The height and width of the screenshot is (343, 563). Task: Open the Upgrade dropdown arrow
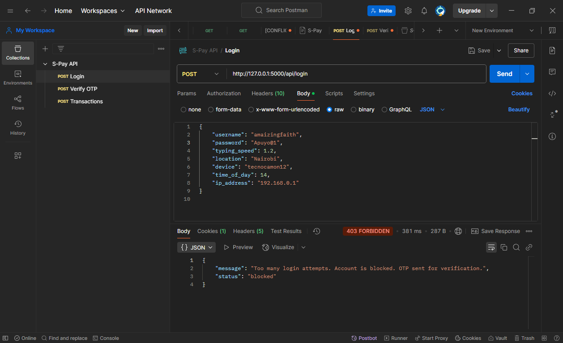tap(492, 11)
